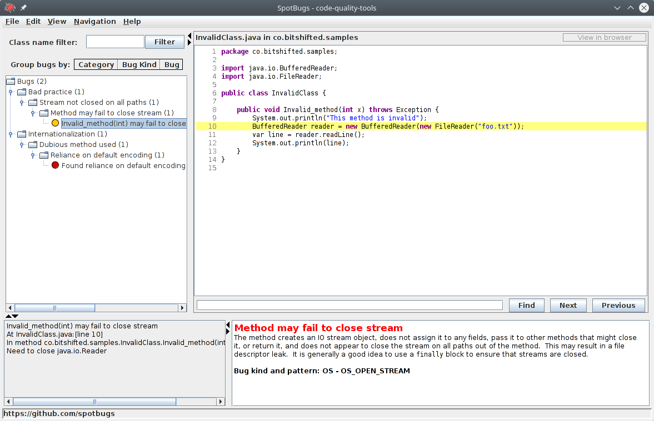Click the Bad practice folder icon
The image size is (654, 421).
point(22,92)
